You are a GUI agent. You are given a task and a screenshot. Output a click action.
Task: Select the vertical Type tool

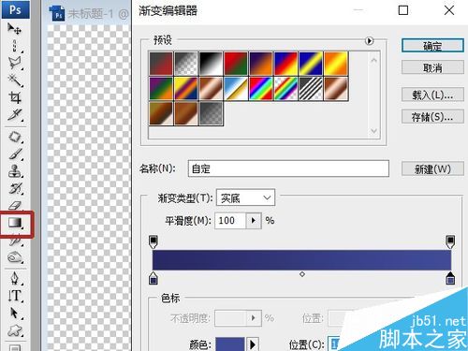point(14,296)
